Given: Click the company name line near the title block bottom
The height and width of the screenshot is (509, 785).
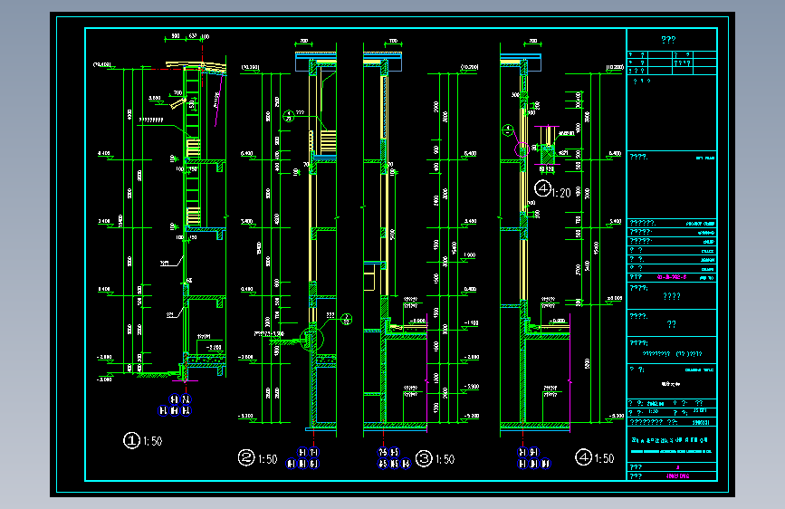Looking at the screenshot, I should [670, 440].
